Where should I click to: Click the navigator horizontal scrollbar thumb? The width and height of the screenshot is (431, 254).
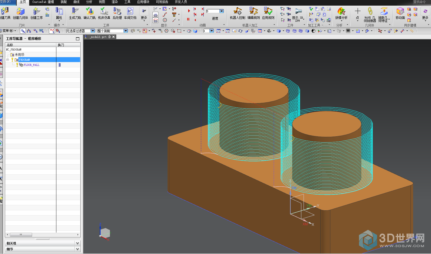tap(21, 235)
